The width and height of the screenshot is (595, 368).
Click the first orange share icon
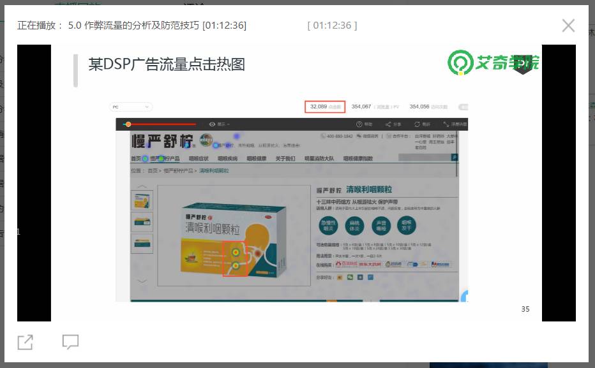340,277
